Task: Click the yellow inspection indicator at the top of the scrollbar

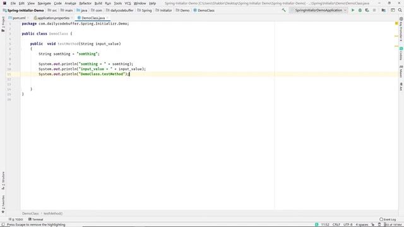Action: pos(396,23)
